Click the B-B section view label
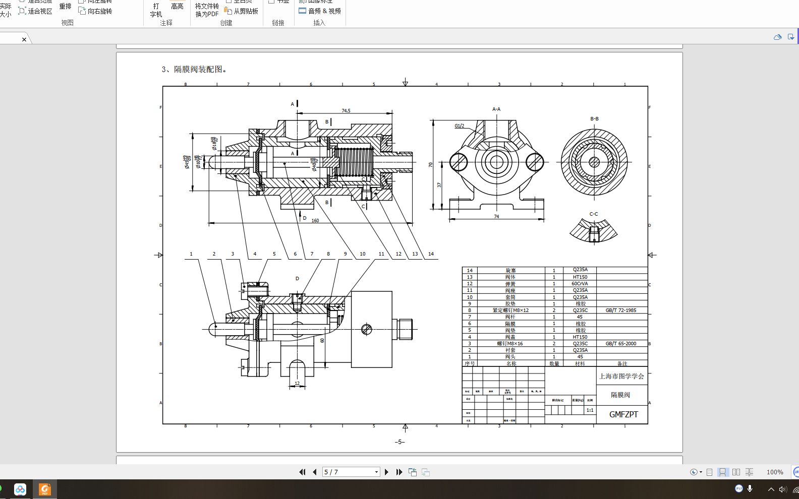 (594, 119)
